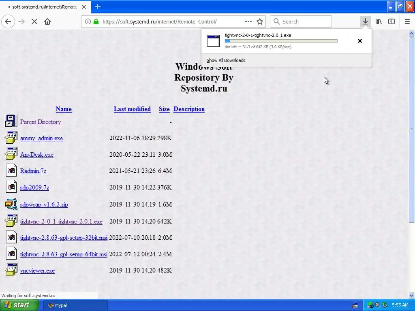415x311 pixels.
Task: Click the 2019-11-30 14:20 482K text
Action: [x=141, y=271]
